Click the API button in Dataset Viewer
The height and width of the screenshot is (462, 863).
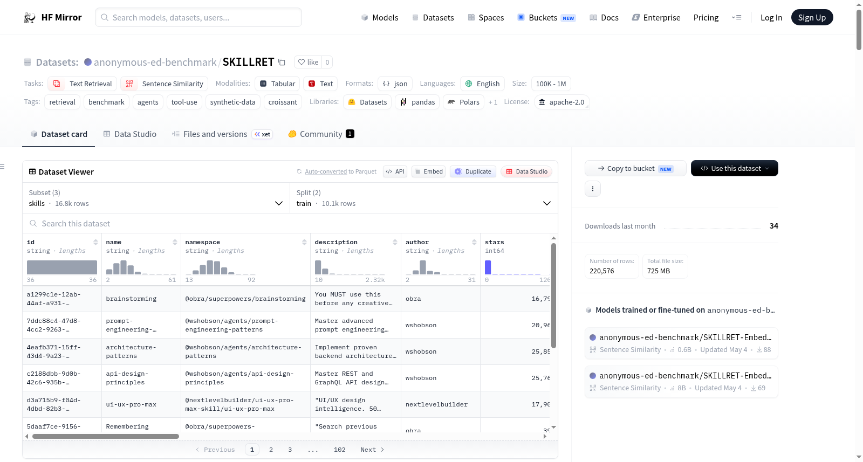click(x=395, y=171)
